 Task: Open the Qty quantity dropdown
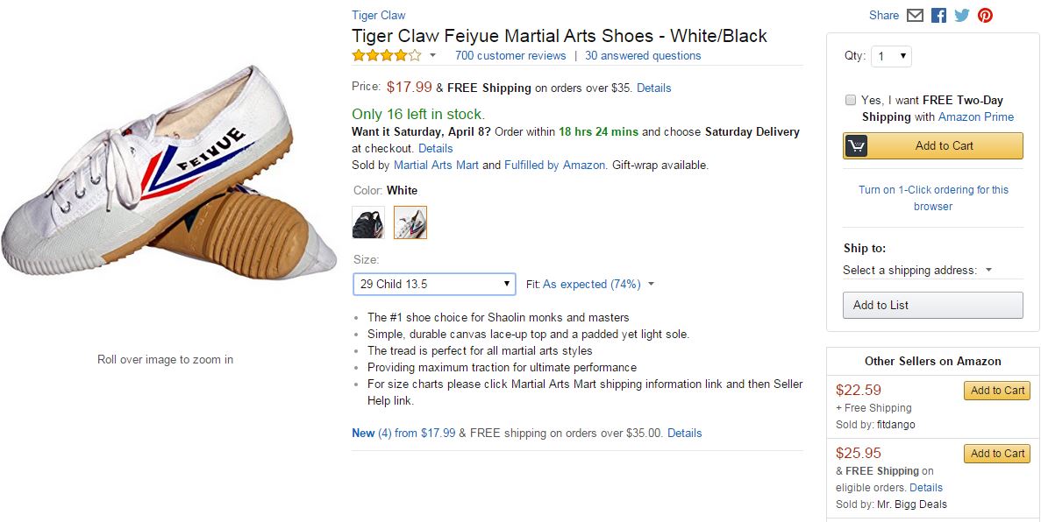point(891,56)
